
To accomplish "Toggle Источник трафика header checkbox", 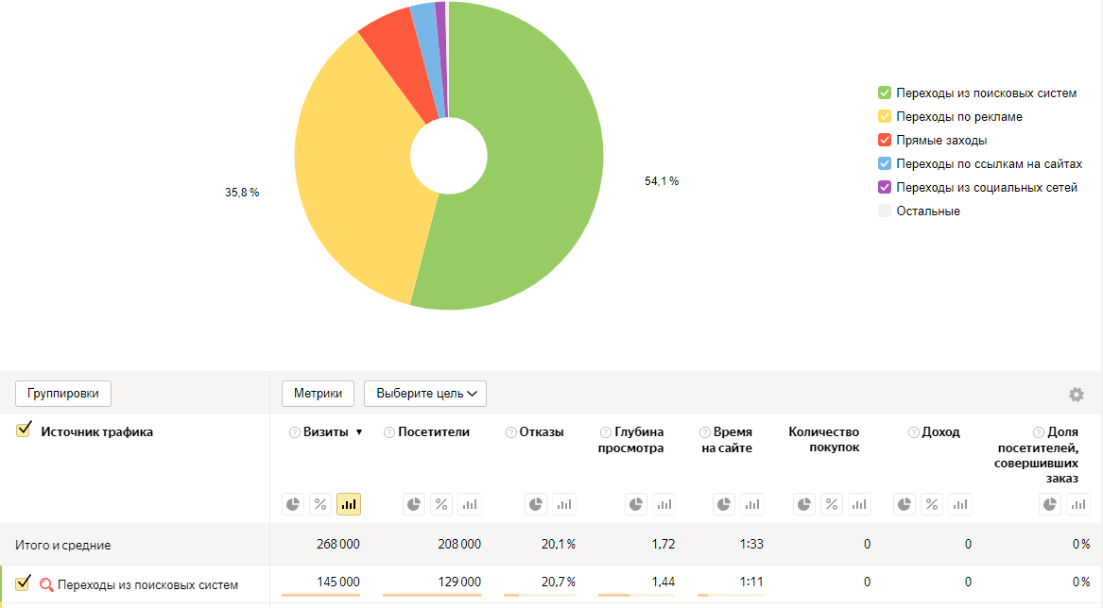I will (24, 431).
